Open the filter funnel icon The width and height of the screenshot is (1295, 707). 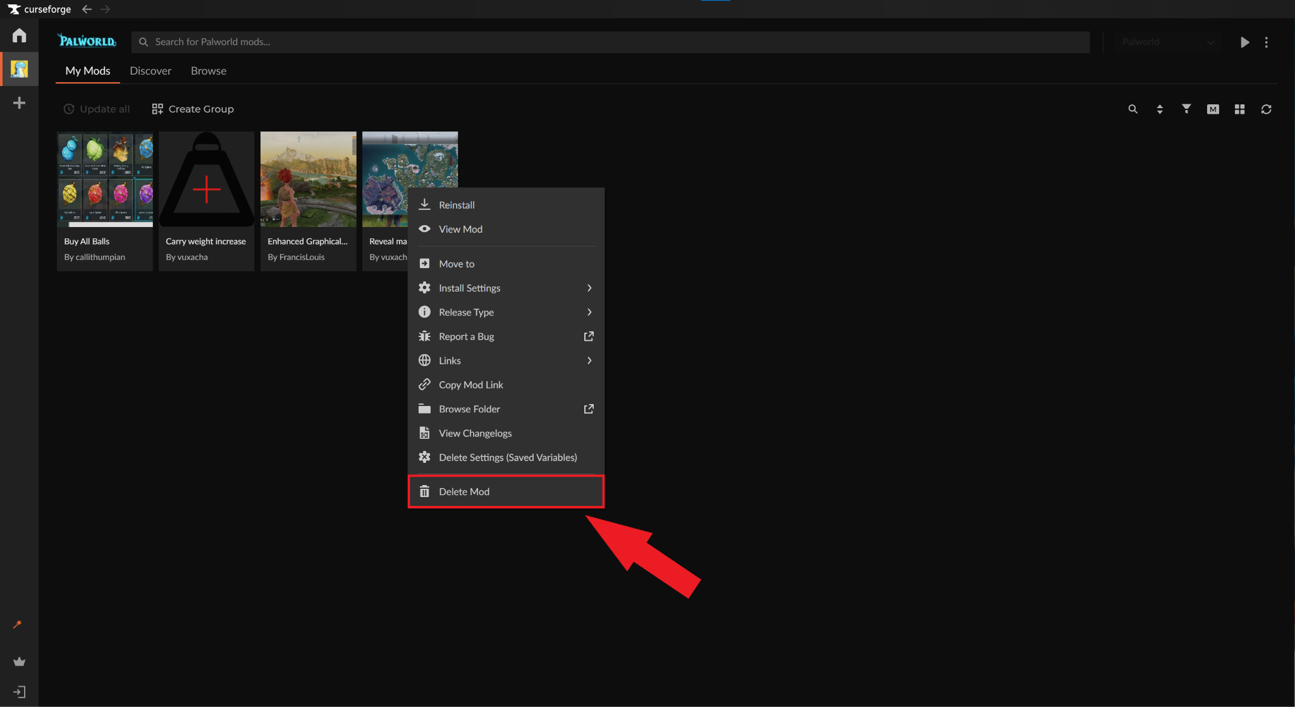(x=1186, y=109)
